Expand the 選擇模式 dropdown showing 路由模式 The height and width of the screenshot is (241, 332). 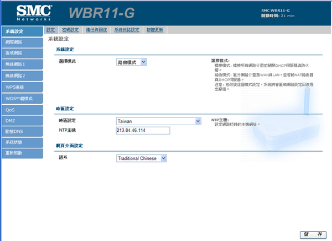pyautogui.click(x=132, y=62)
